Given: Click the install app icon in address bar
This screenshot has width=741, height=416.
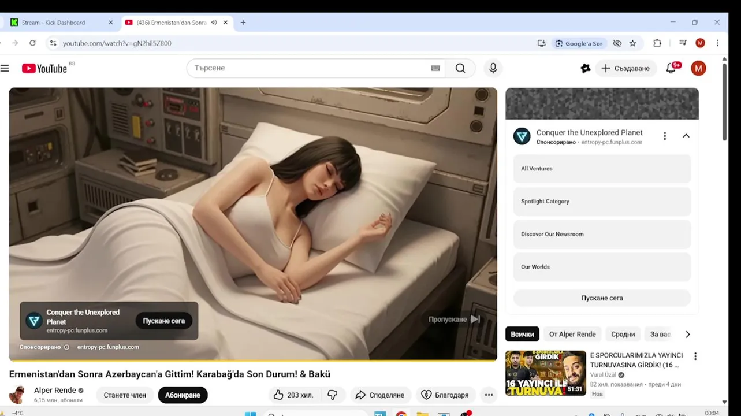Looking at the screenshot, I should coord(541,43).
